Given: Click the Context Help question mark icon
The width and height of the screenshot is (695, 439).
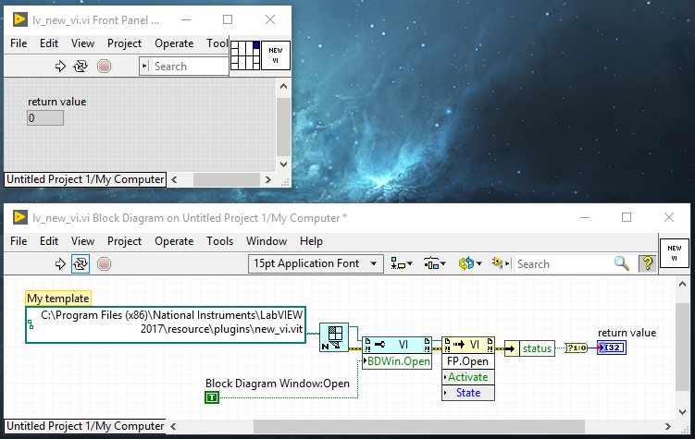Looking at the screenshot, I should (x=646, y=263).
